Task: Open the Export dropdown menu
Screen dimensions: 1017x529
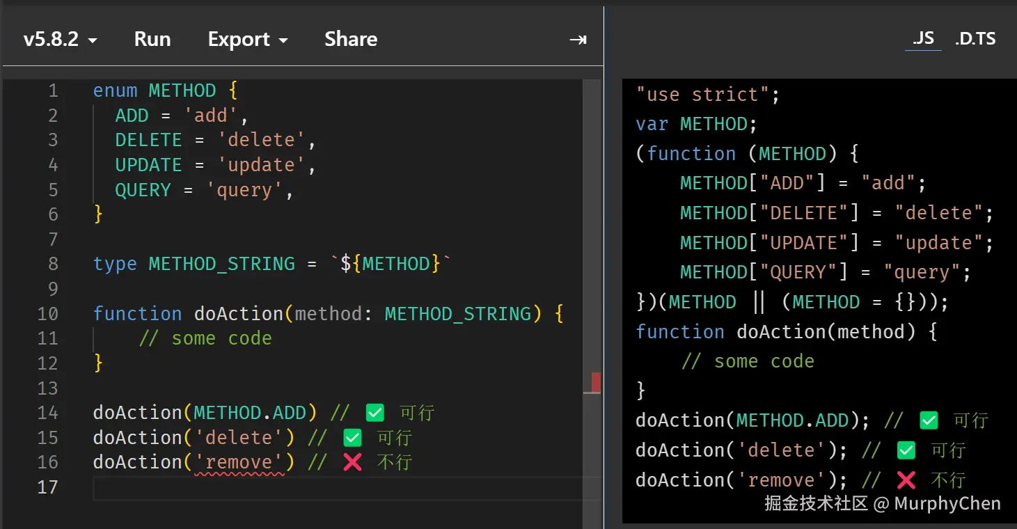Action: tap(248, 39)
